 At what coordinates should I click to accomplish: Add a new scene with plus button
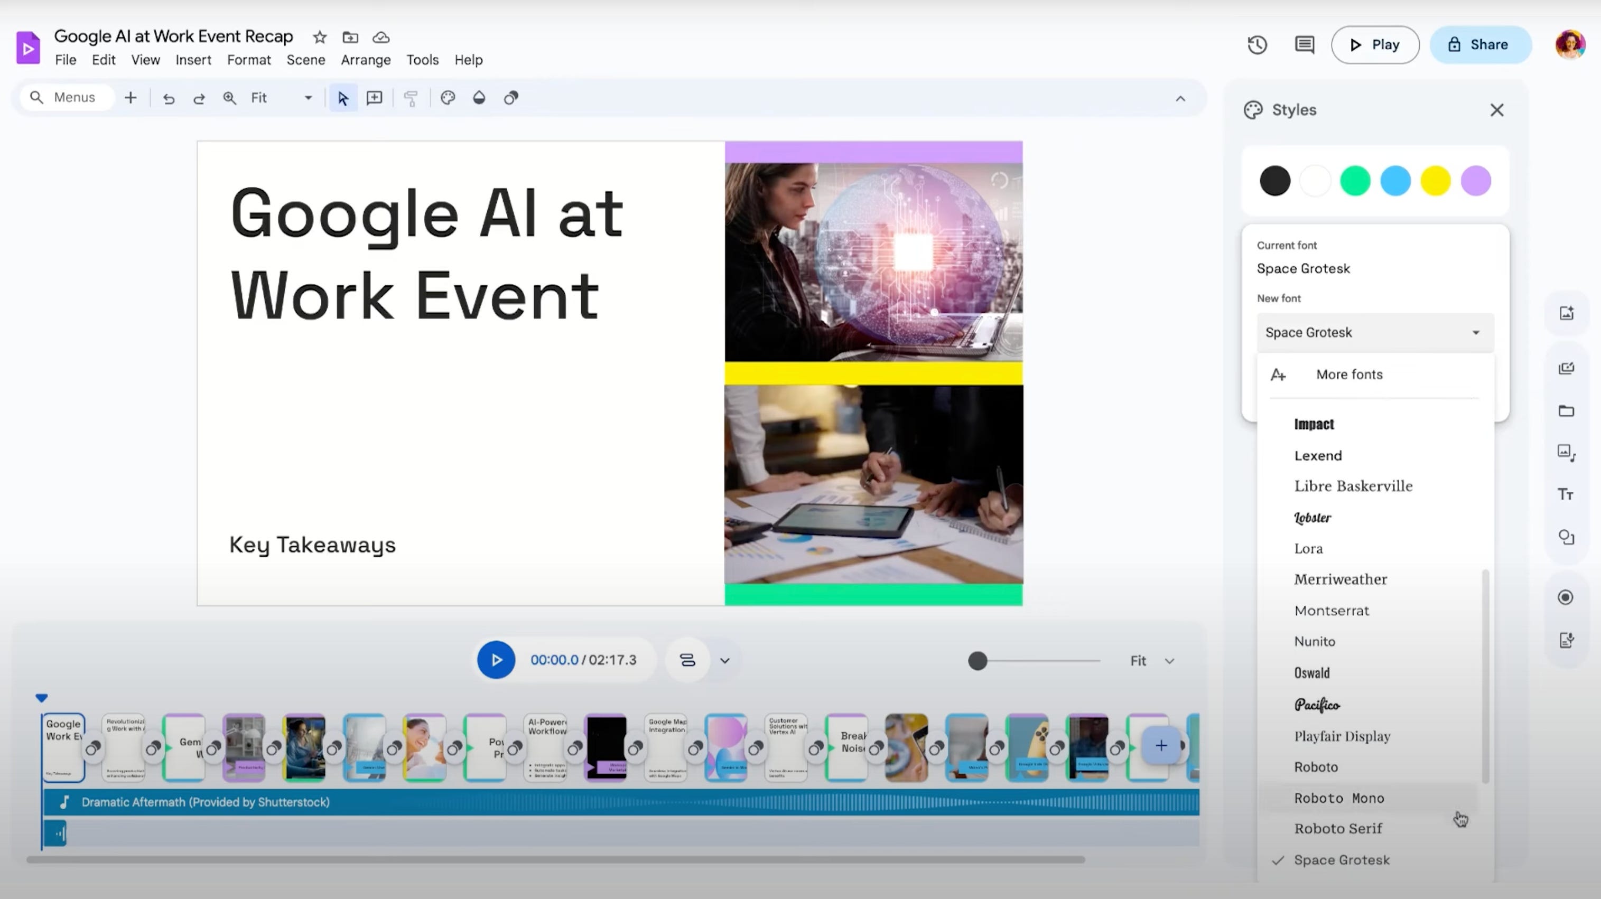[1160, 745]
